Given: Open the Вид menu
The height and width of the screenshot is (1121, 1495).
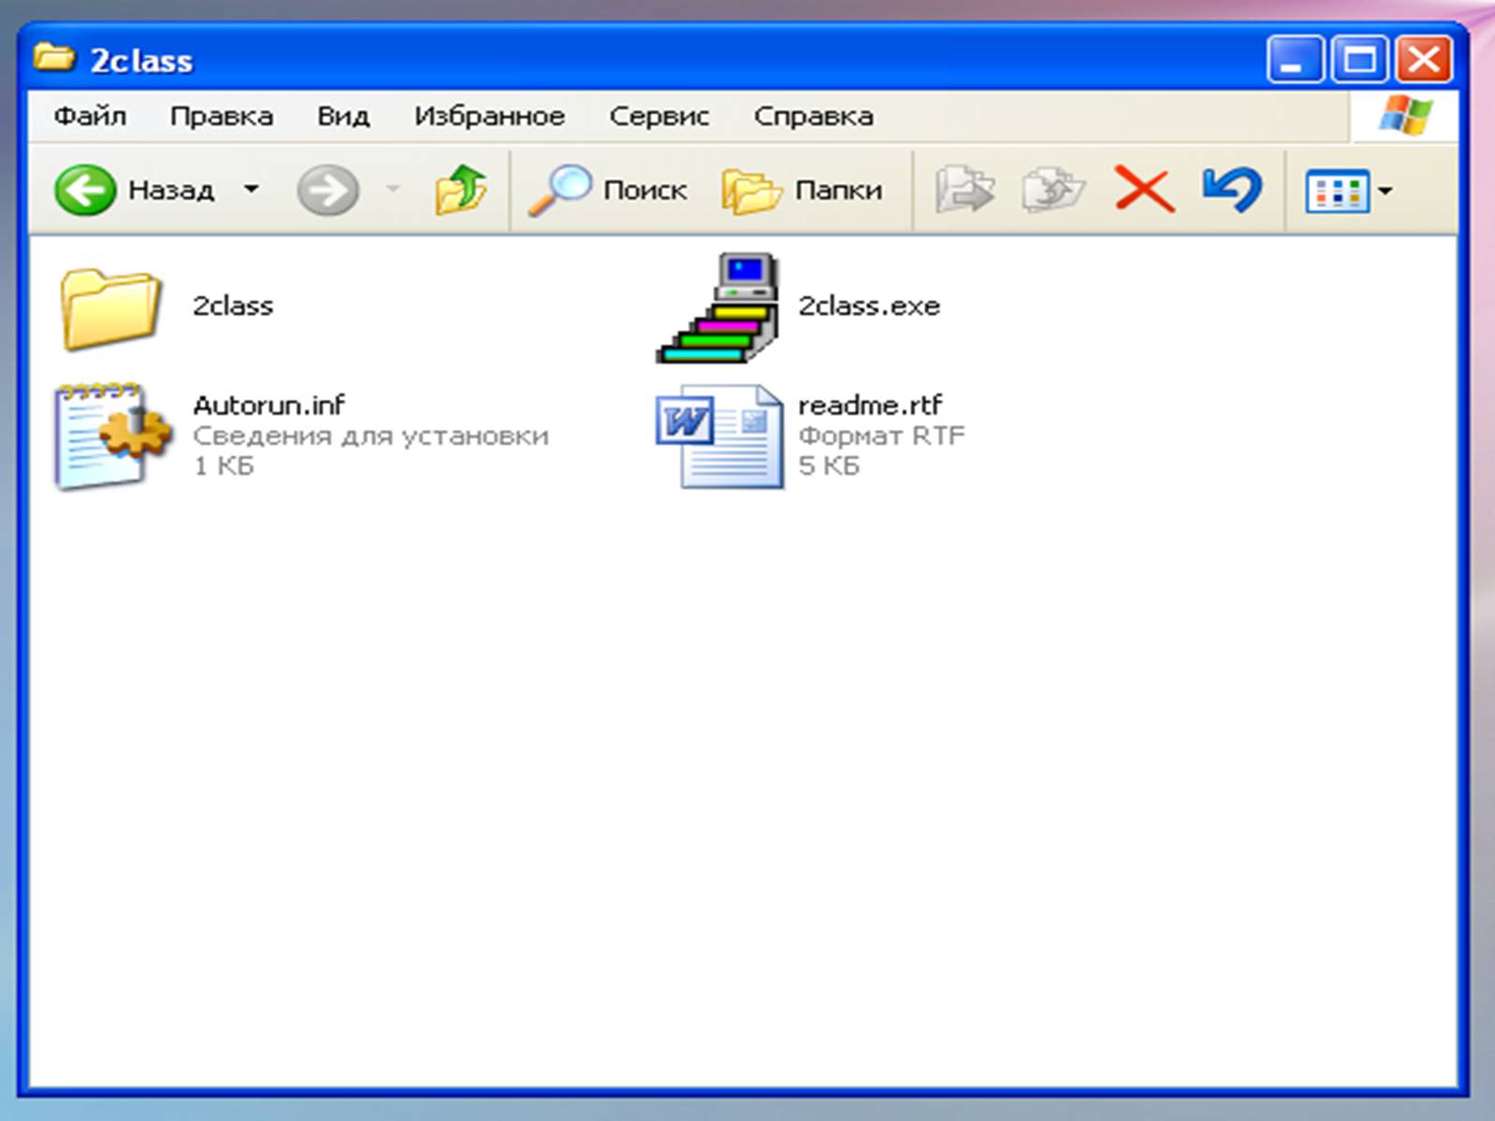Looking at the screenshot, I should point(343,116).
